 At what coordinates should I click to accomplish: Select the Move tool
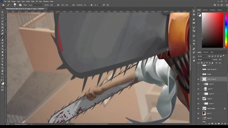coord(2,12)
